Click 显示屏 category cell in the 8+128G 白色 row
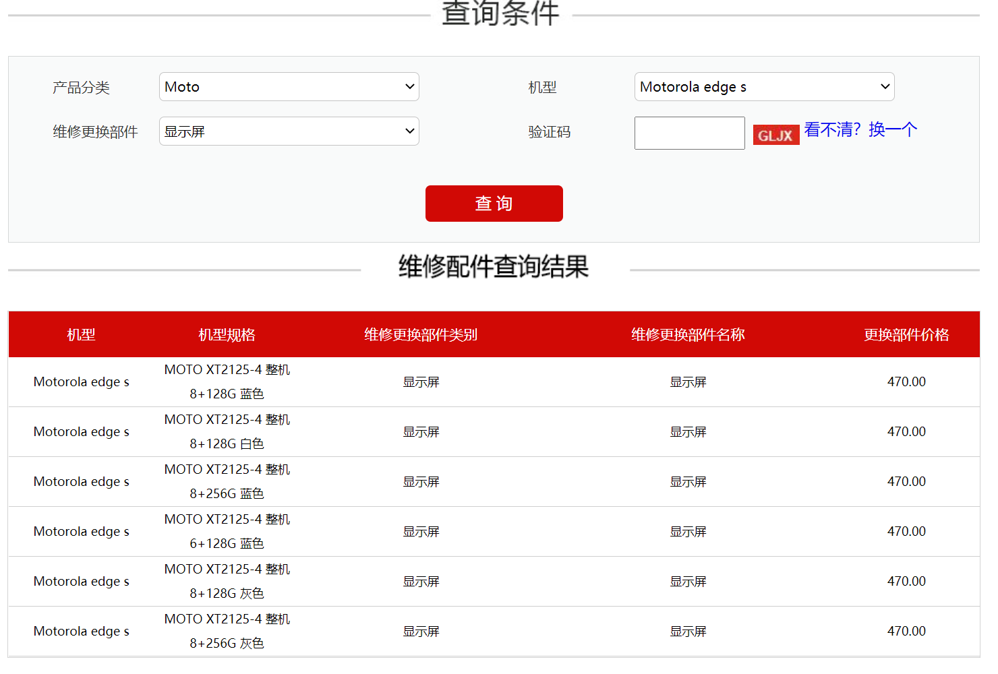Screen dimensions: 998x674 point(421,432)
